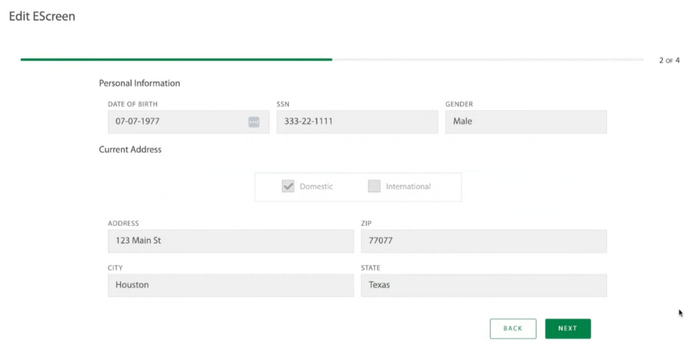This screenshot has height=349, width=687.
Task: Uncheck the Domestic address option
Action: coord(287,186)
